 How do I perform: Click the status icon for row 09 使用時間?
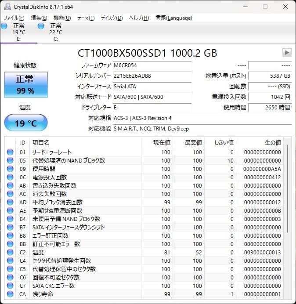pos(10,169)
